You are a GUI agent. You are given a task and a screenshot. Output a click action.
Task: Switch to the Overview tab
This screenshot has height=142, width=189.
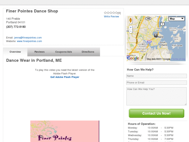(x=15, y=52)
